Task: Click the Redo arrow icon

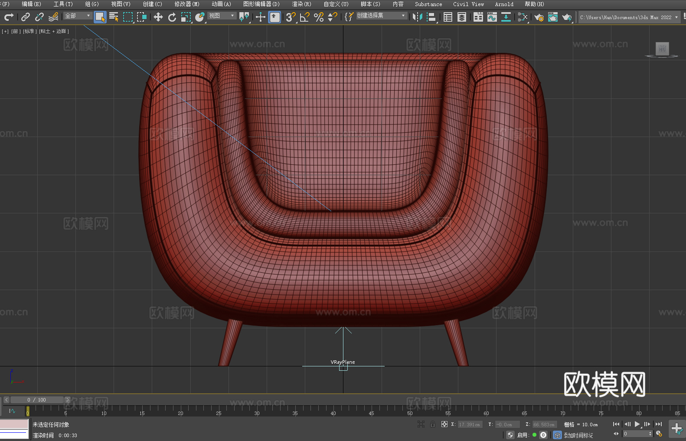Action: point(9,17)
